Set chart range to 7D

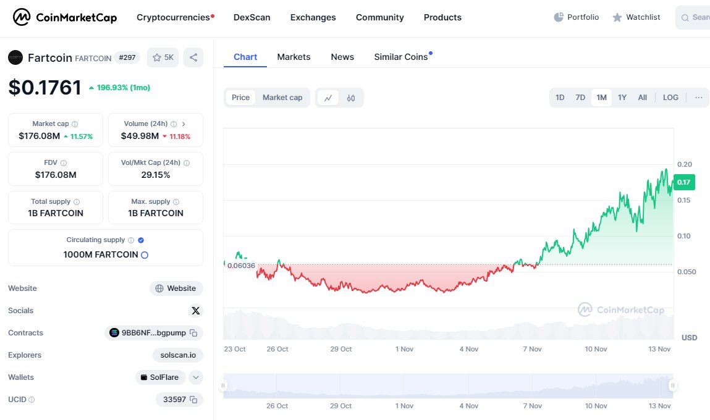tap(580, 98)
